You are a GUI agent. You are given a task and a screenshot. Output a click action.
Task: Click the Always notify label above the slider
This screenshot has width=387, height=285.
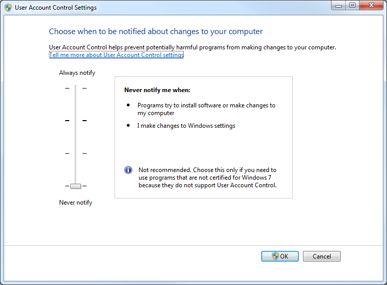click(77, 73)
